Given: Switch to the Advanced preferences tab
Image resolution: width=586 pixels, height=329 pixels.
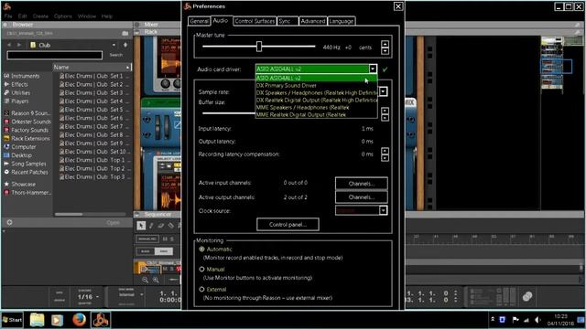Looking at the screenshot, I should 313,21.
